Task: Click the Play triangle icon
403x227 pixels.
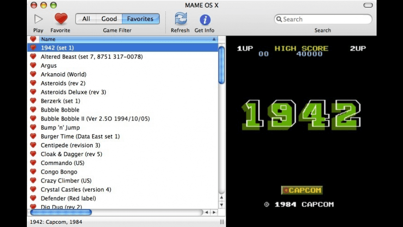Action: 38,19
